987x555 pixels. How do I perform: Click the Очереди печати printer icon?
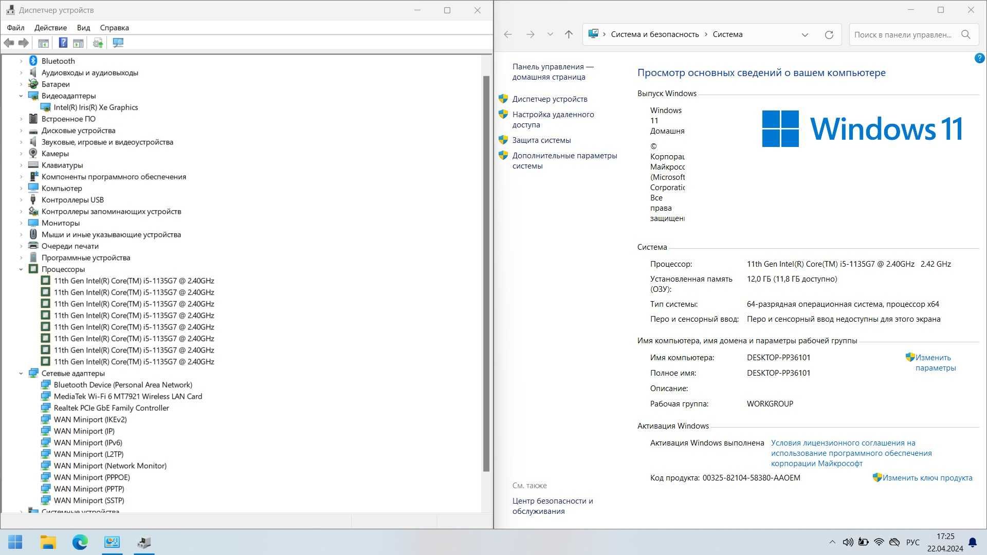(x=33, y=246)
